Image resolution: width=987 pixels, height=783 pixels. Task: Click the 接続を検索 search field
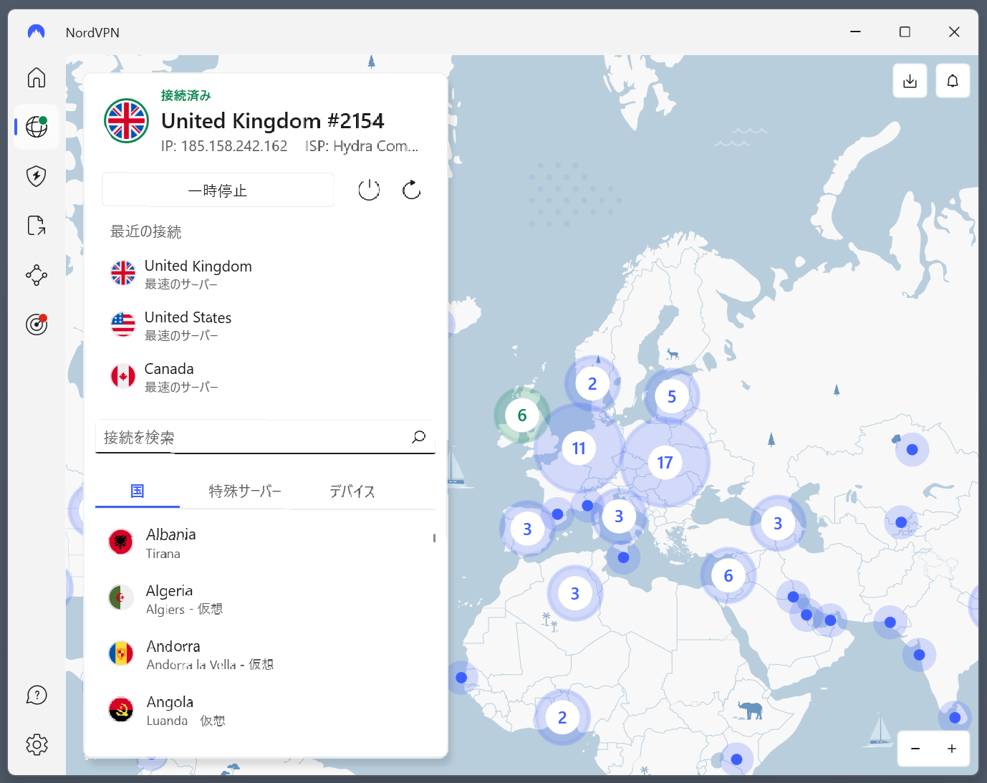[254, 438]
